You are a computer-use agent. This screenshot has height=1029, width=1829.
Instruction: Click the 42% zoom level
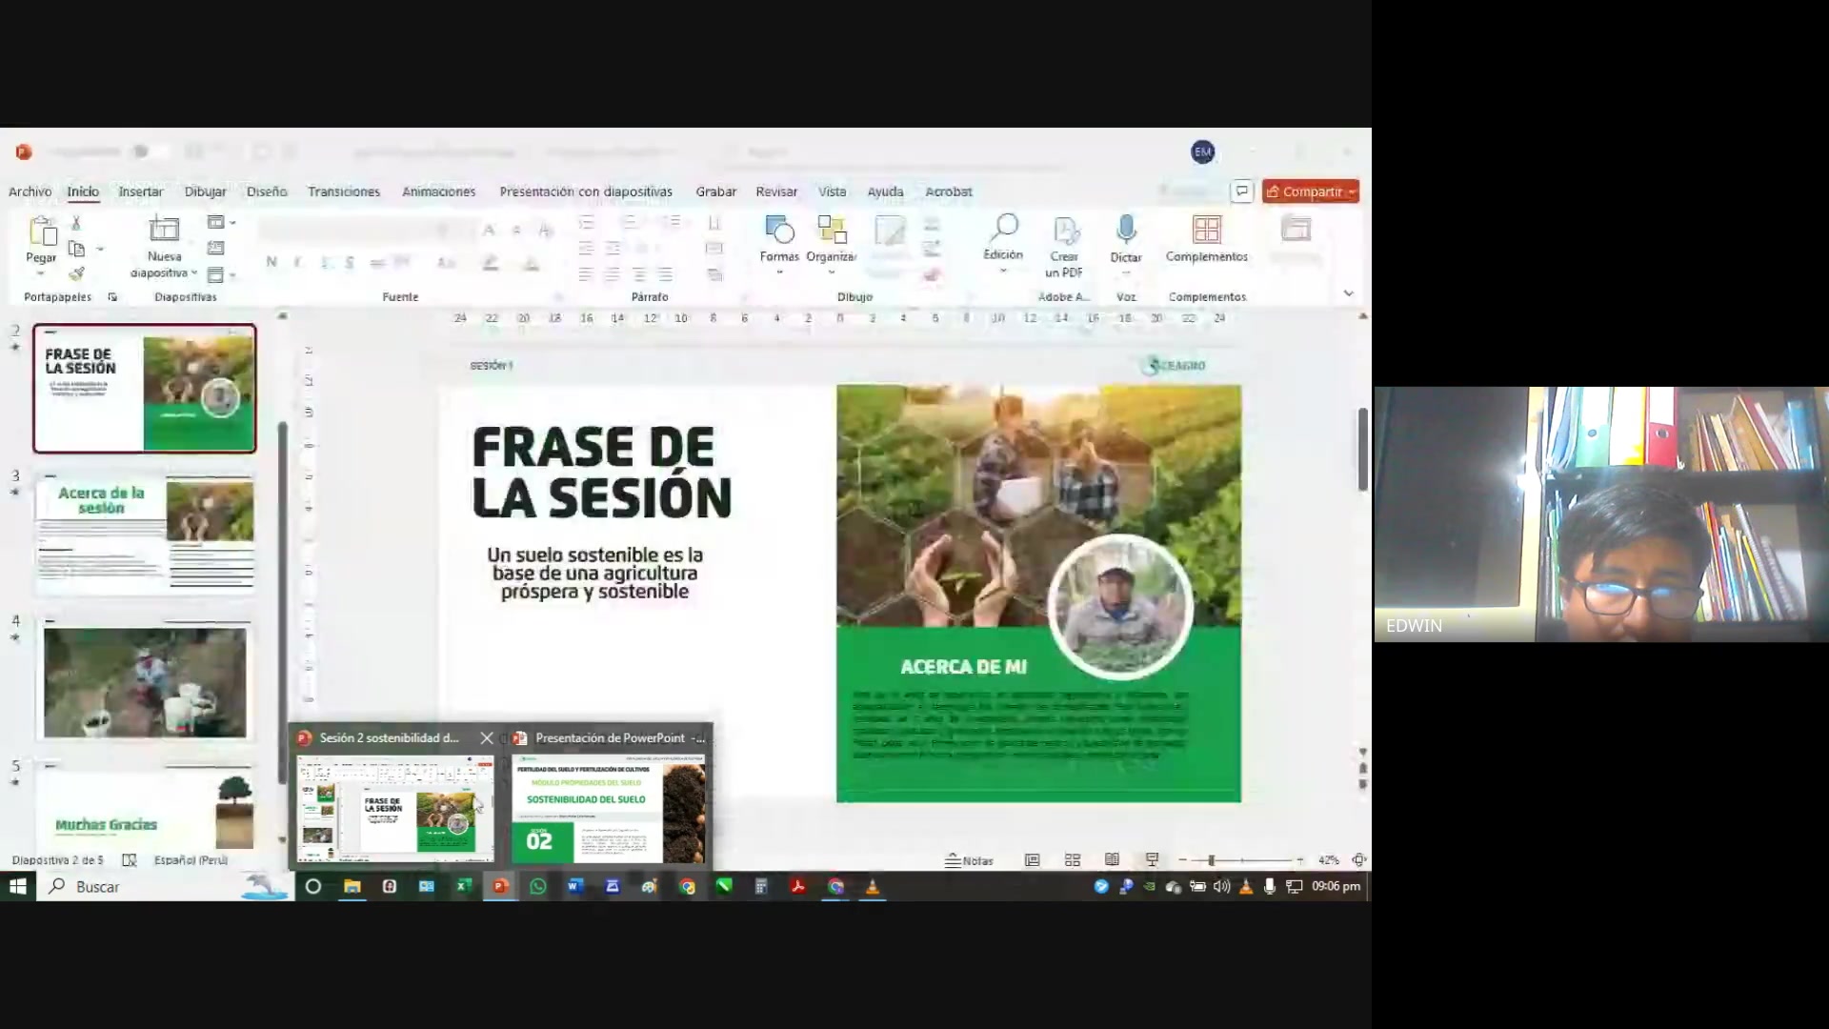1328,860
